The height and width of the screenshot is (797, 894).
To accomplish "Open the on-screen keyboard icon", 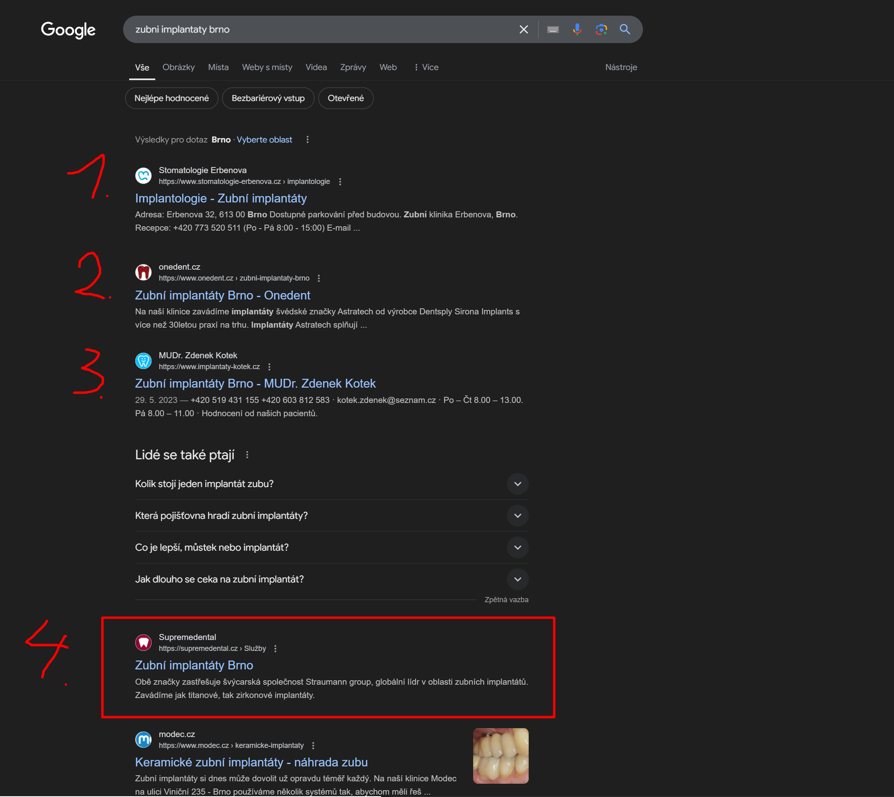I will 553,29.
